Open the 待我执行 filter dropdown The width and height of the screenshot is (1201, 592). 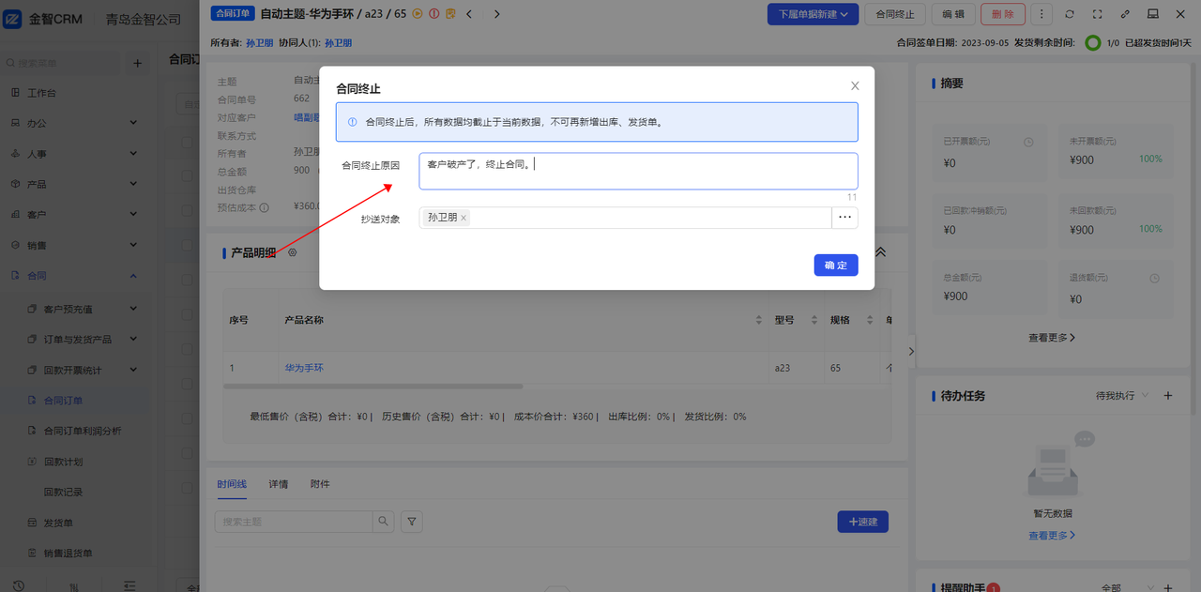(x=1122, y=396)
